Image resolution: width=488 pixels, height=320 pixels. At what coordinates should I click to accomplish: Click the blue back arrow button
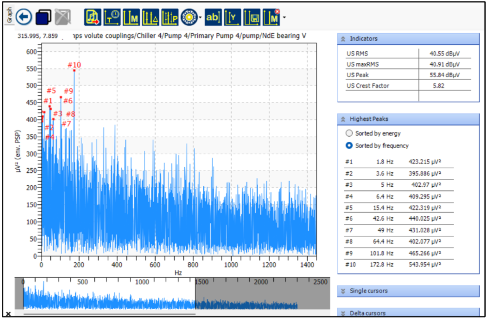click(24, 17)
